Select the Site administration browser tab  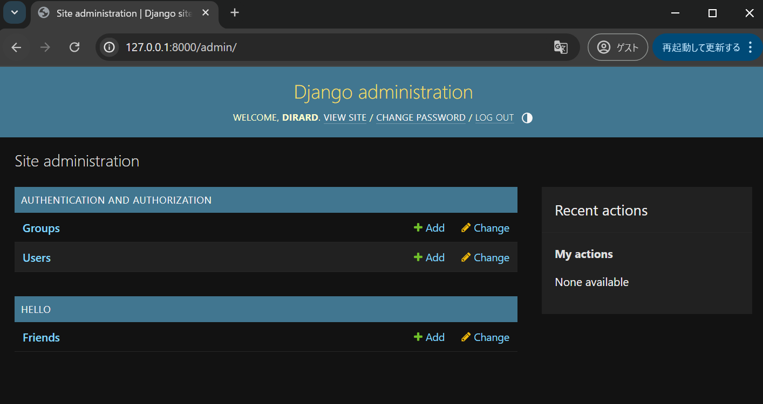124,13
